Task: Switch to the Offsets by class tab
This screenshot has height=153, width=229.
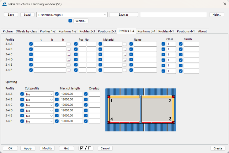Action: [x=26, y=31]
